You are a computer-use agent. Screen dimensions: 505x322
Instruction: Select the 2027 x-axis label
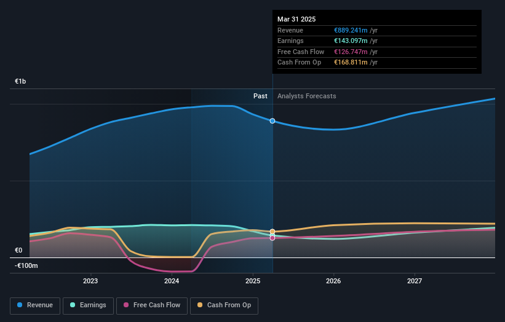(415, 281)
